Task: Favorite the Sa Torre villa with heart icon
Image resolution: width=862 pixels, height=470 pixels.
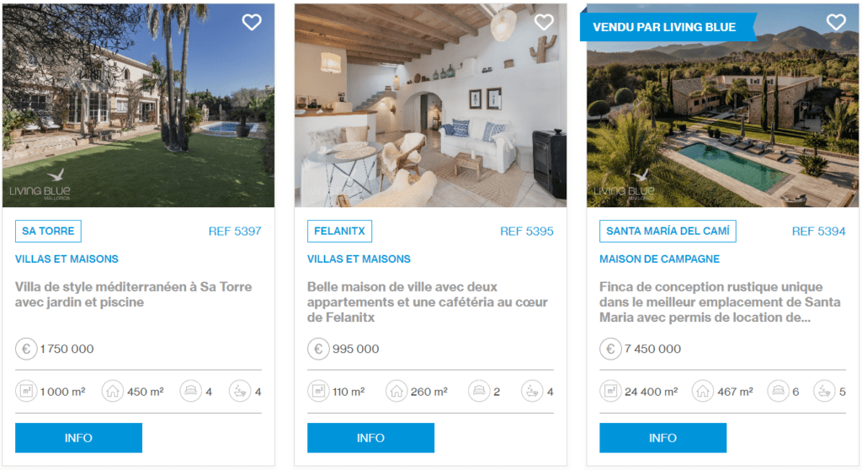Action: [252, 23]
